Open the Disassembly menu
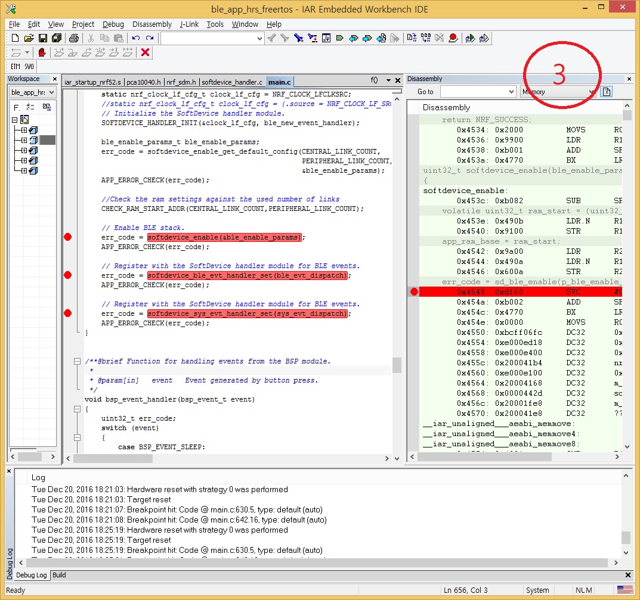 pos(152,24)
